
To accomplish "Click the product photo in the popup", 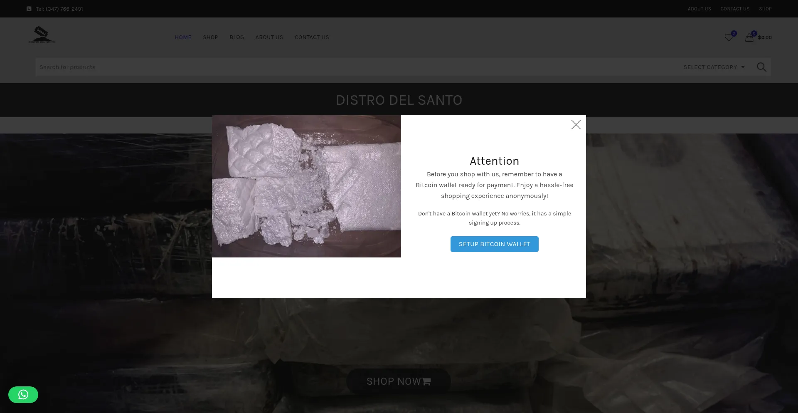I will pos(306,186).
